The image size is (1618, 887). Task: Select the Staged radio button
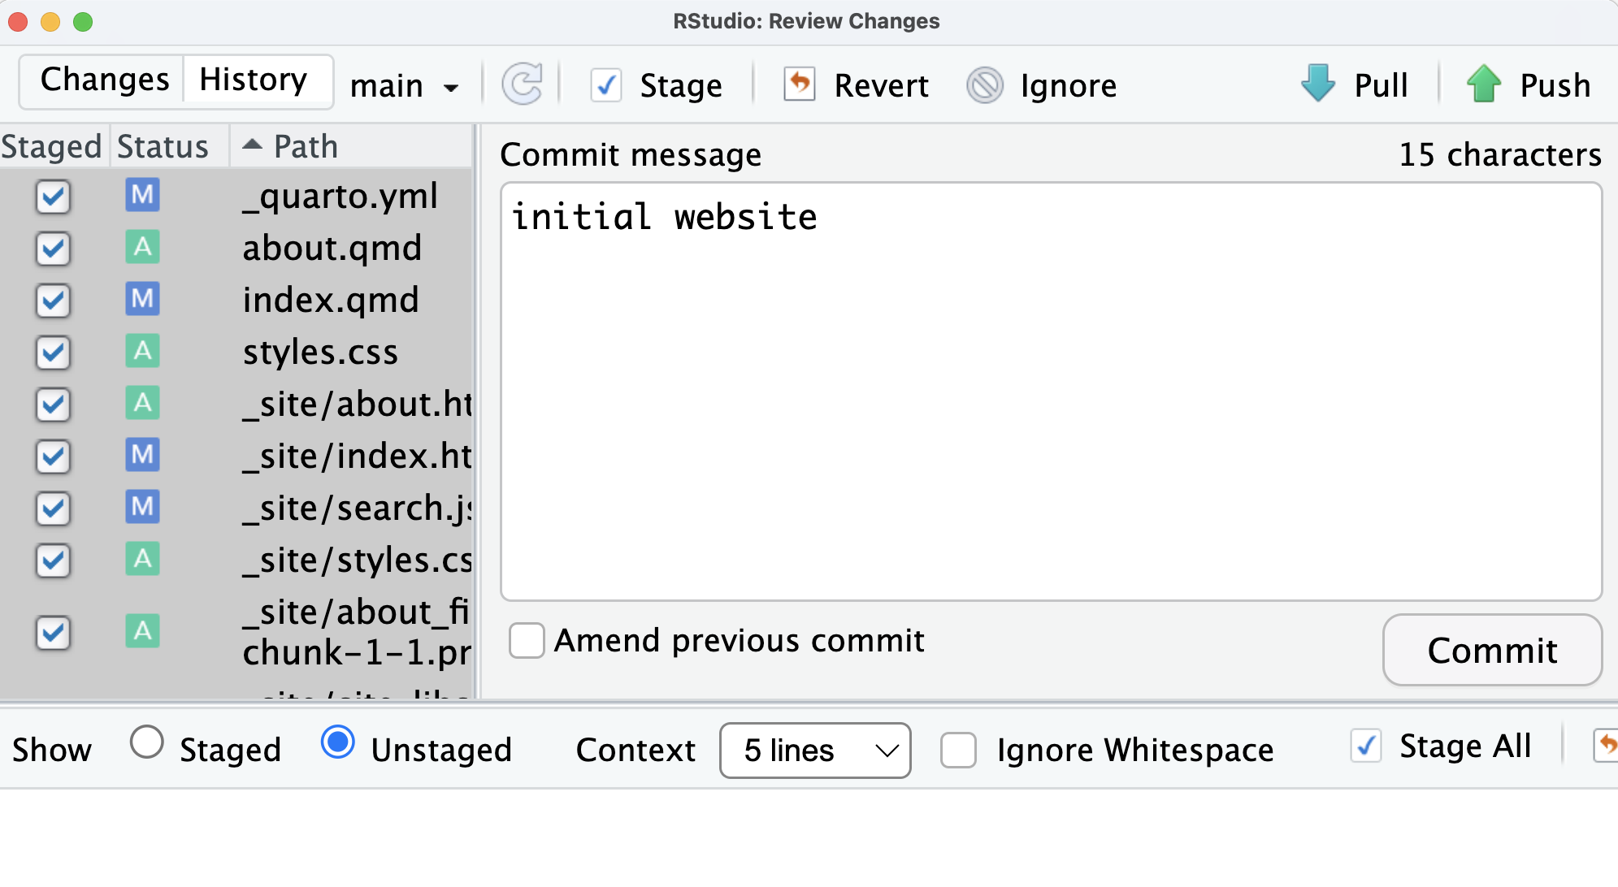(x=147, y=742)
